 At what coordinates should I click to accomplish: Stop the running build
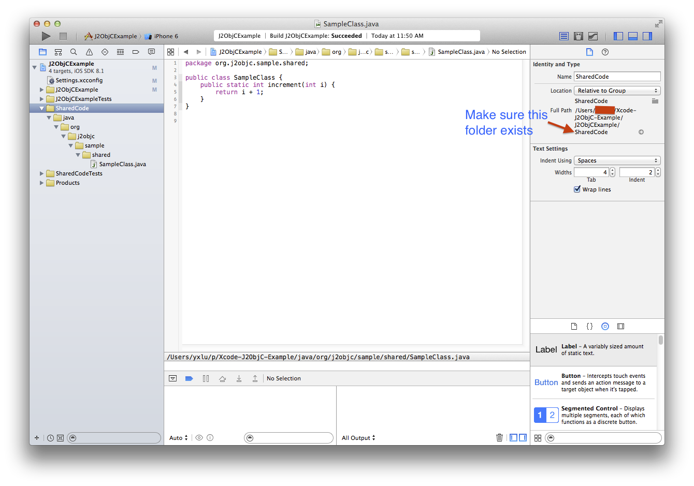pos(63,36)
